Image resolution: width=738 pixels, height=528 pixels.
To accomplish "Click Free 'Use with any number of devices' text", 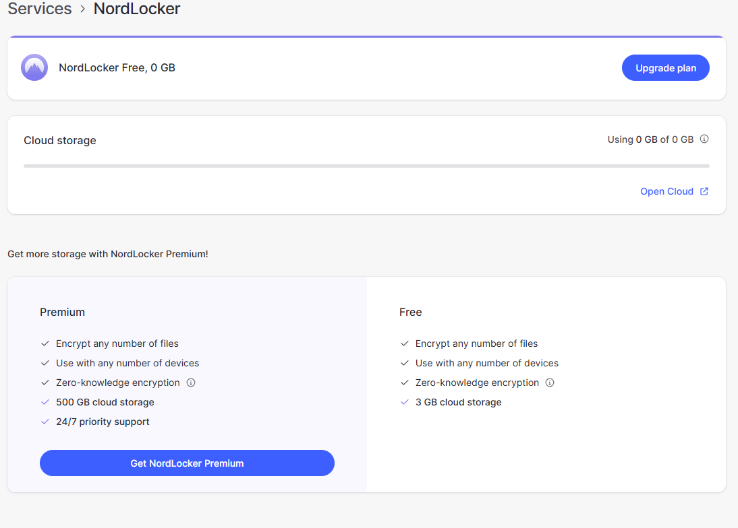I will point(486,363).
